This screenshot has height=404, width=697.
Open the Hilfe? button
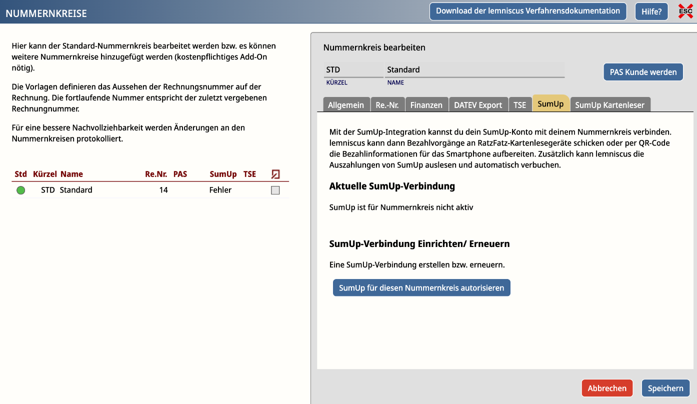[x=651, y=11]
